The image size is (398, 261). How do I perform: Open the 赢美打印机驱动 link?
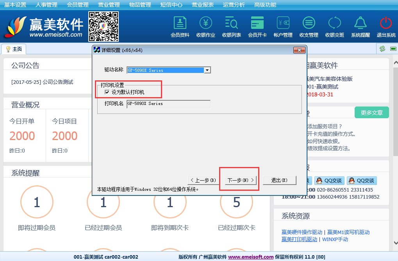pos(299,239)
